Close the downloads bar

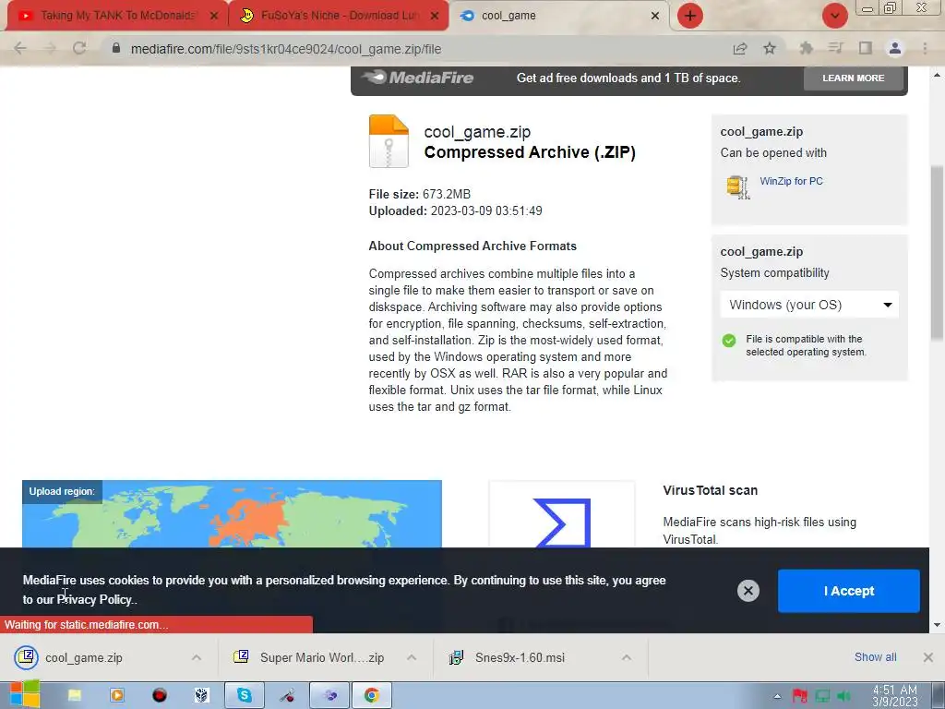coord(928,657)
